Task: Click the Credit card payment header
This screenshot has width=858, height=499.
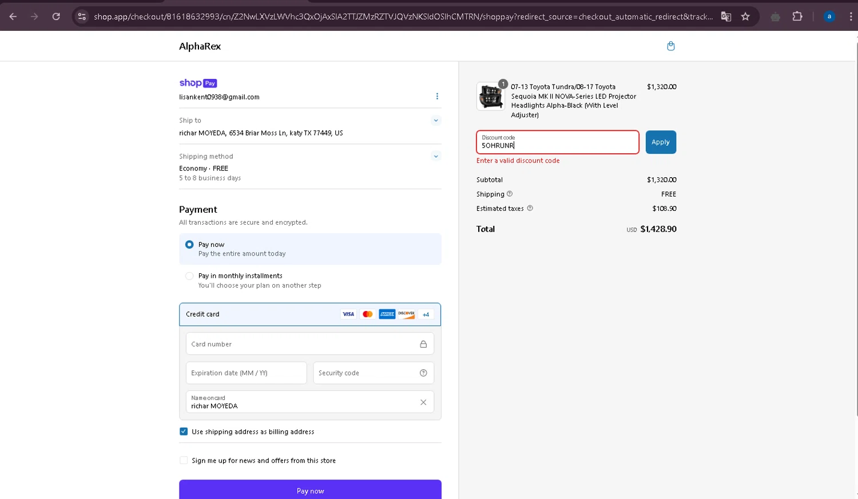Action: (x=310, y=314)
